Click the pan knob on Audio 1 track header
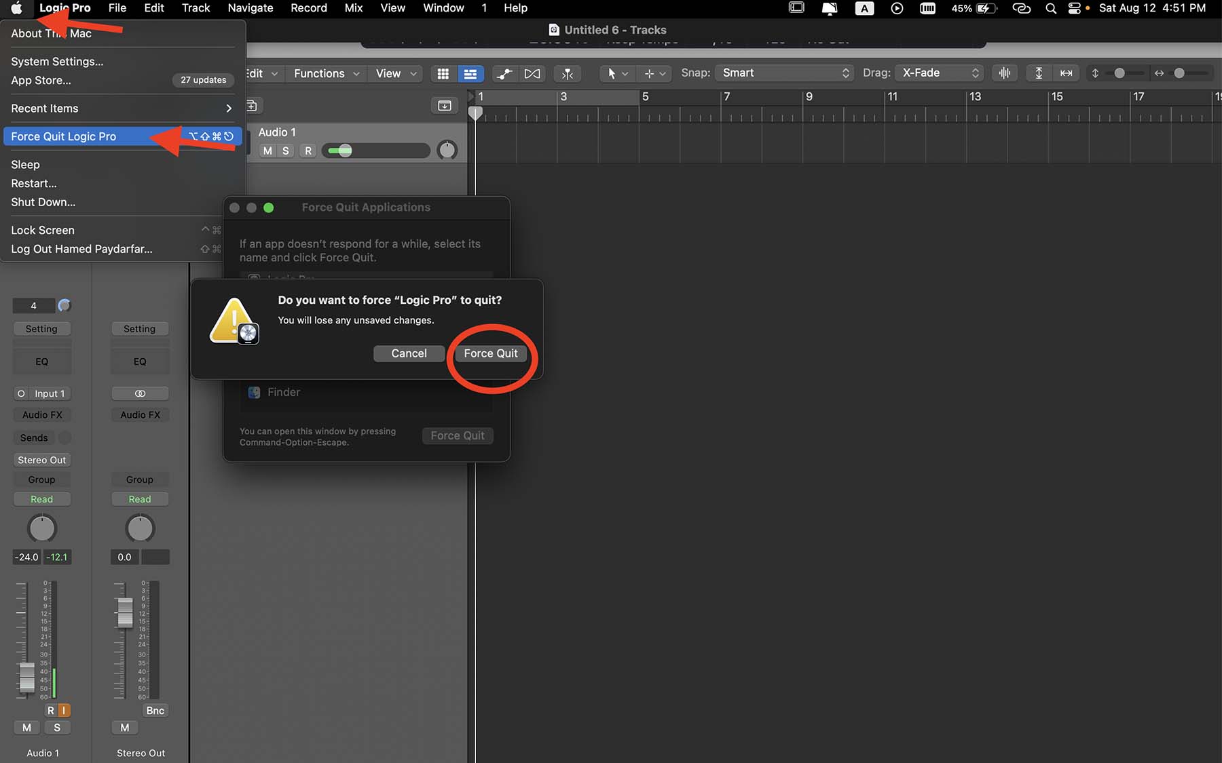The height and width of the screenshot is (763, 1222). 447,150
